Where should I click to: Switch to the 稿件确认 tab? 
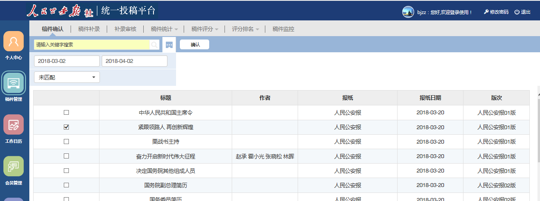pos(53,29)
